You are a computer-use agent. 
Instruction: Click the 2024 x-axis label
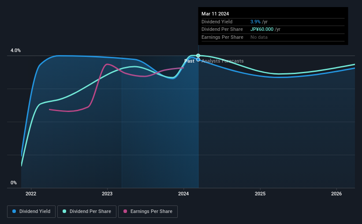(x=183, y=194)
